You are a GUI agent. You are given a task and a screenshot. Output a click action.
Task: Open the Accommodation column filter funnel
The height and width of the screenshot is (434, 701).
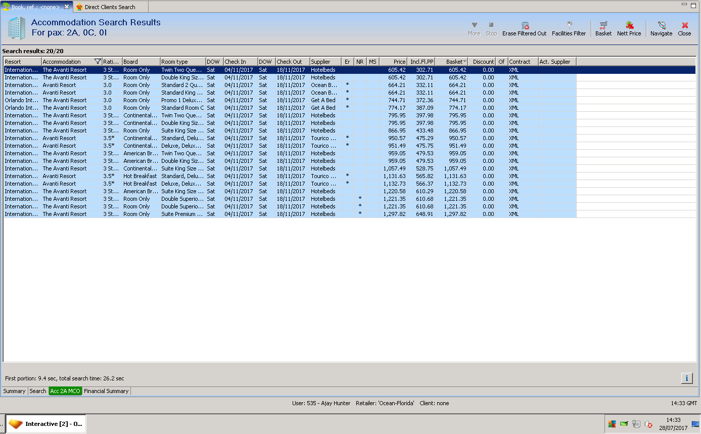point(98,62)
